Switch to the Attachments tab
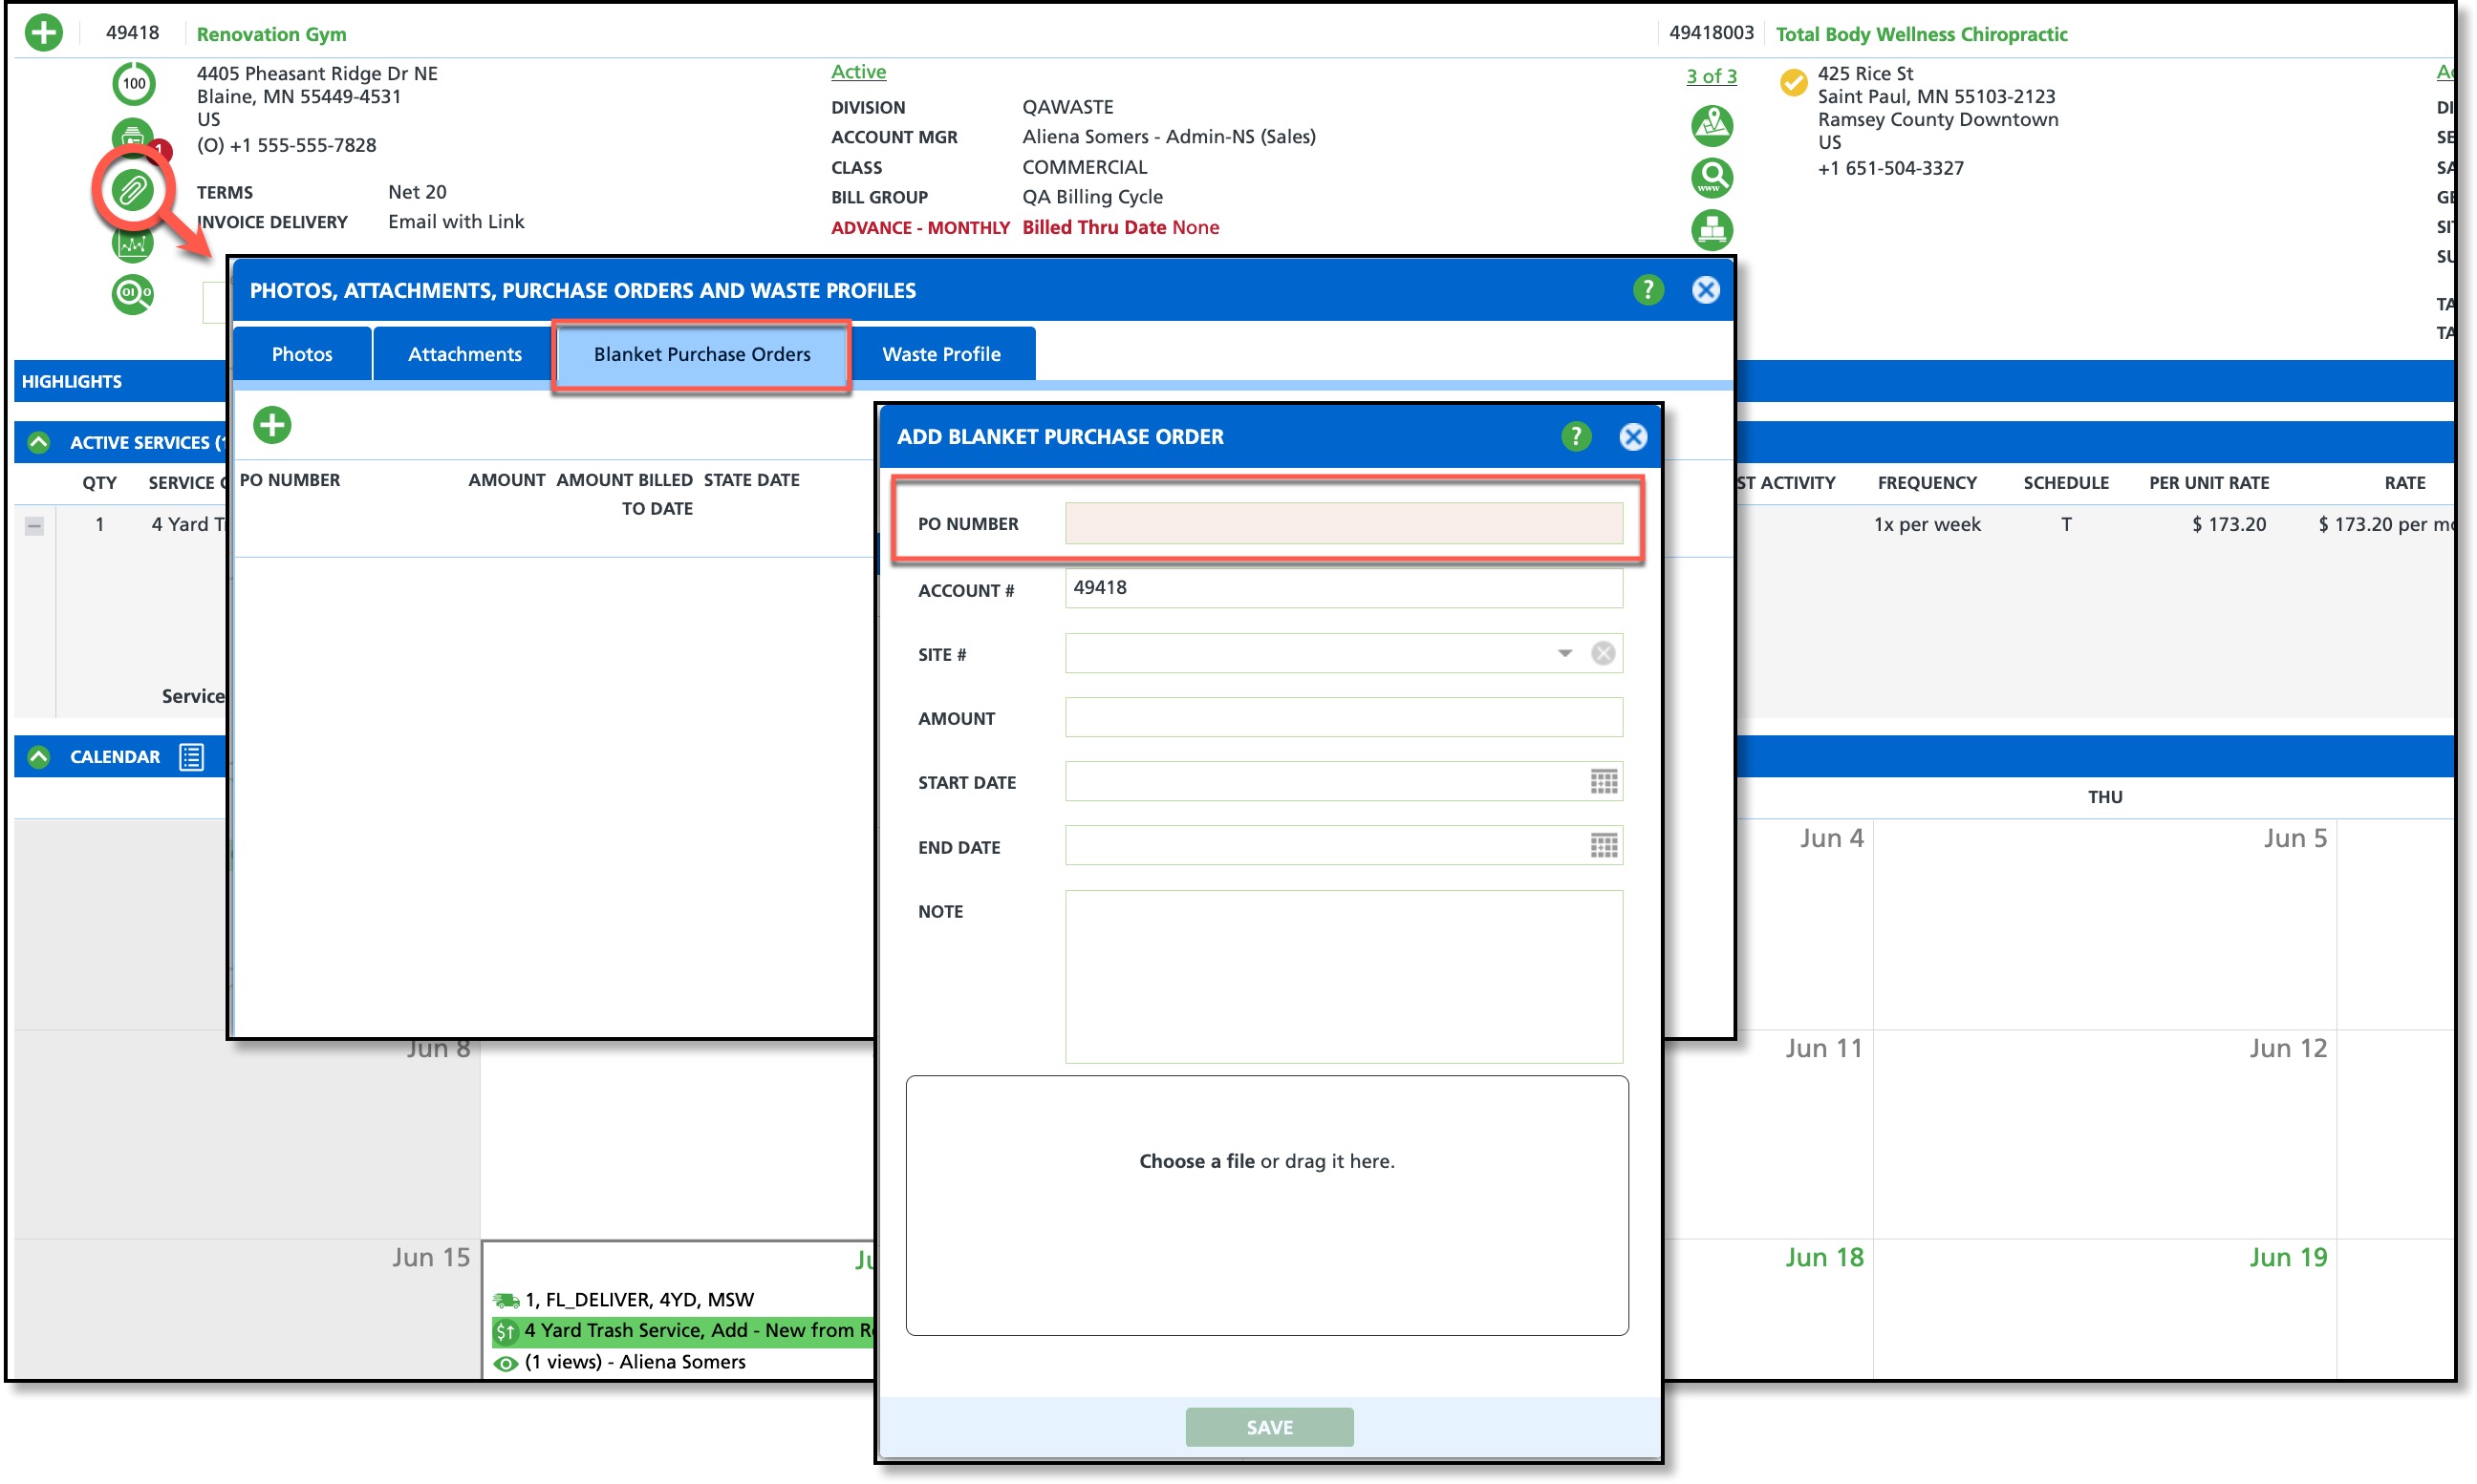Viewport: 2477px width, 1484px height. [x=464, y=354]
